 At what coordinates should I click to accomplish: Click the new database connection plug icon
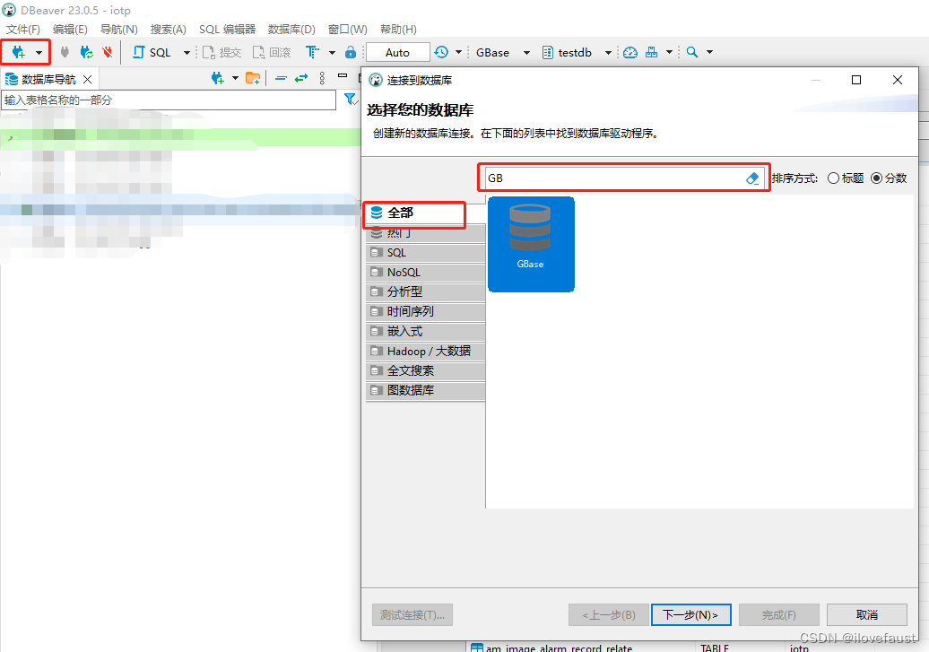[x=18, y=52]
